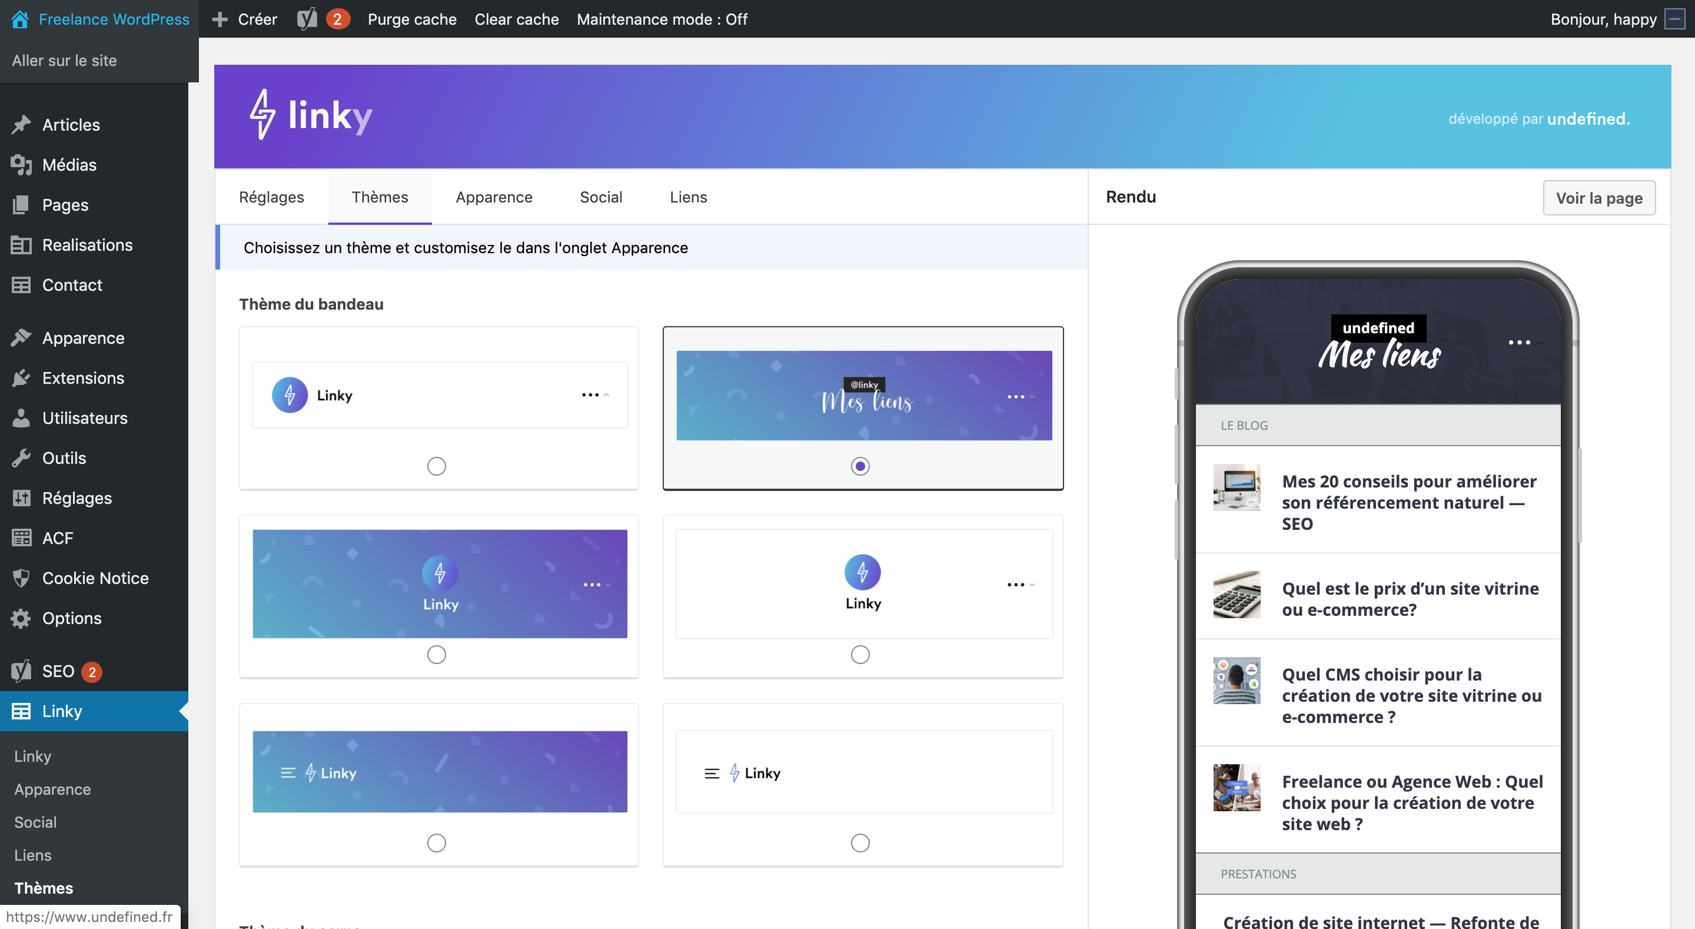Click the Cookie Notice shield icon
The width and height of the screenshot is (1695, 929).
(21, 578)
